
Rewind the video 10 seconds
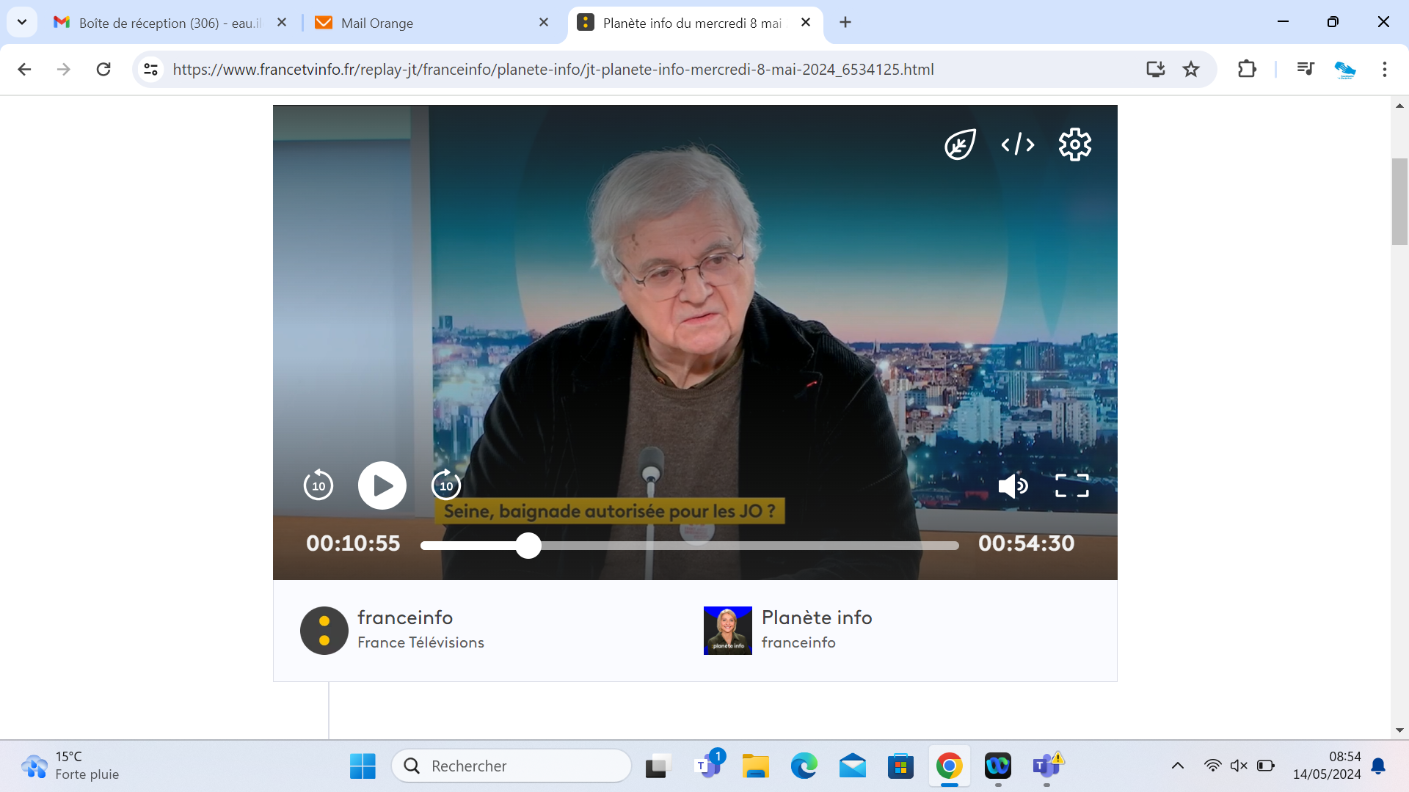pyautogui.click(x=318, y=485)
